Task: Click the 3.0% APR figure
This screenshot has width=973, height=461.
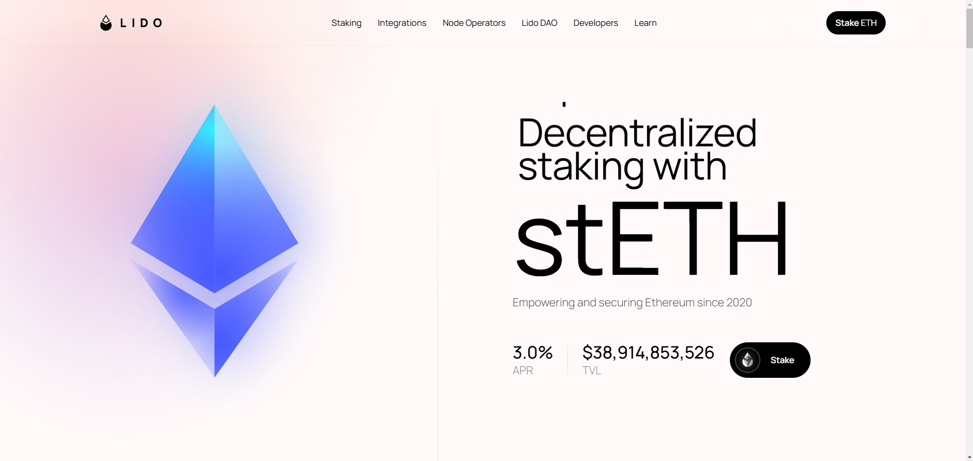Action: (x=532, y=352)
